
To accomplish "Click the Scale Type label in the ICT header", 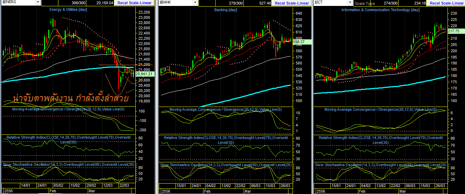I will (365, 3).
